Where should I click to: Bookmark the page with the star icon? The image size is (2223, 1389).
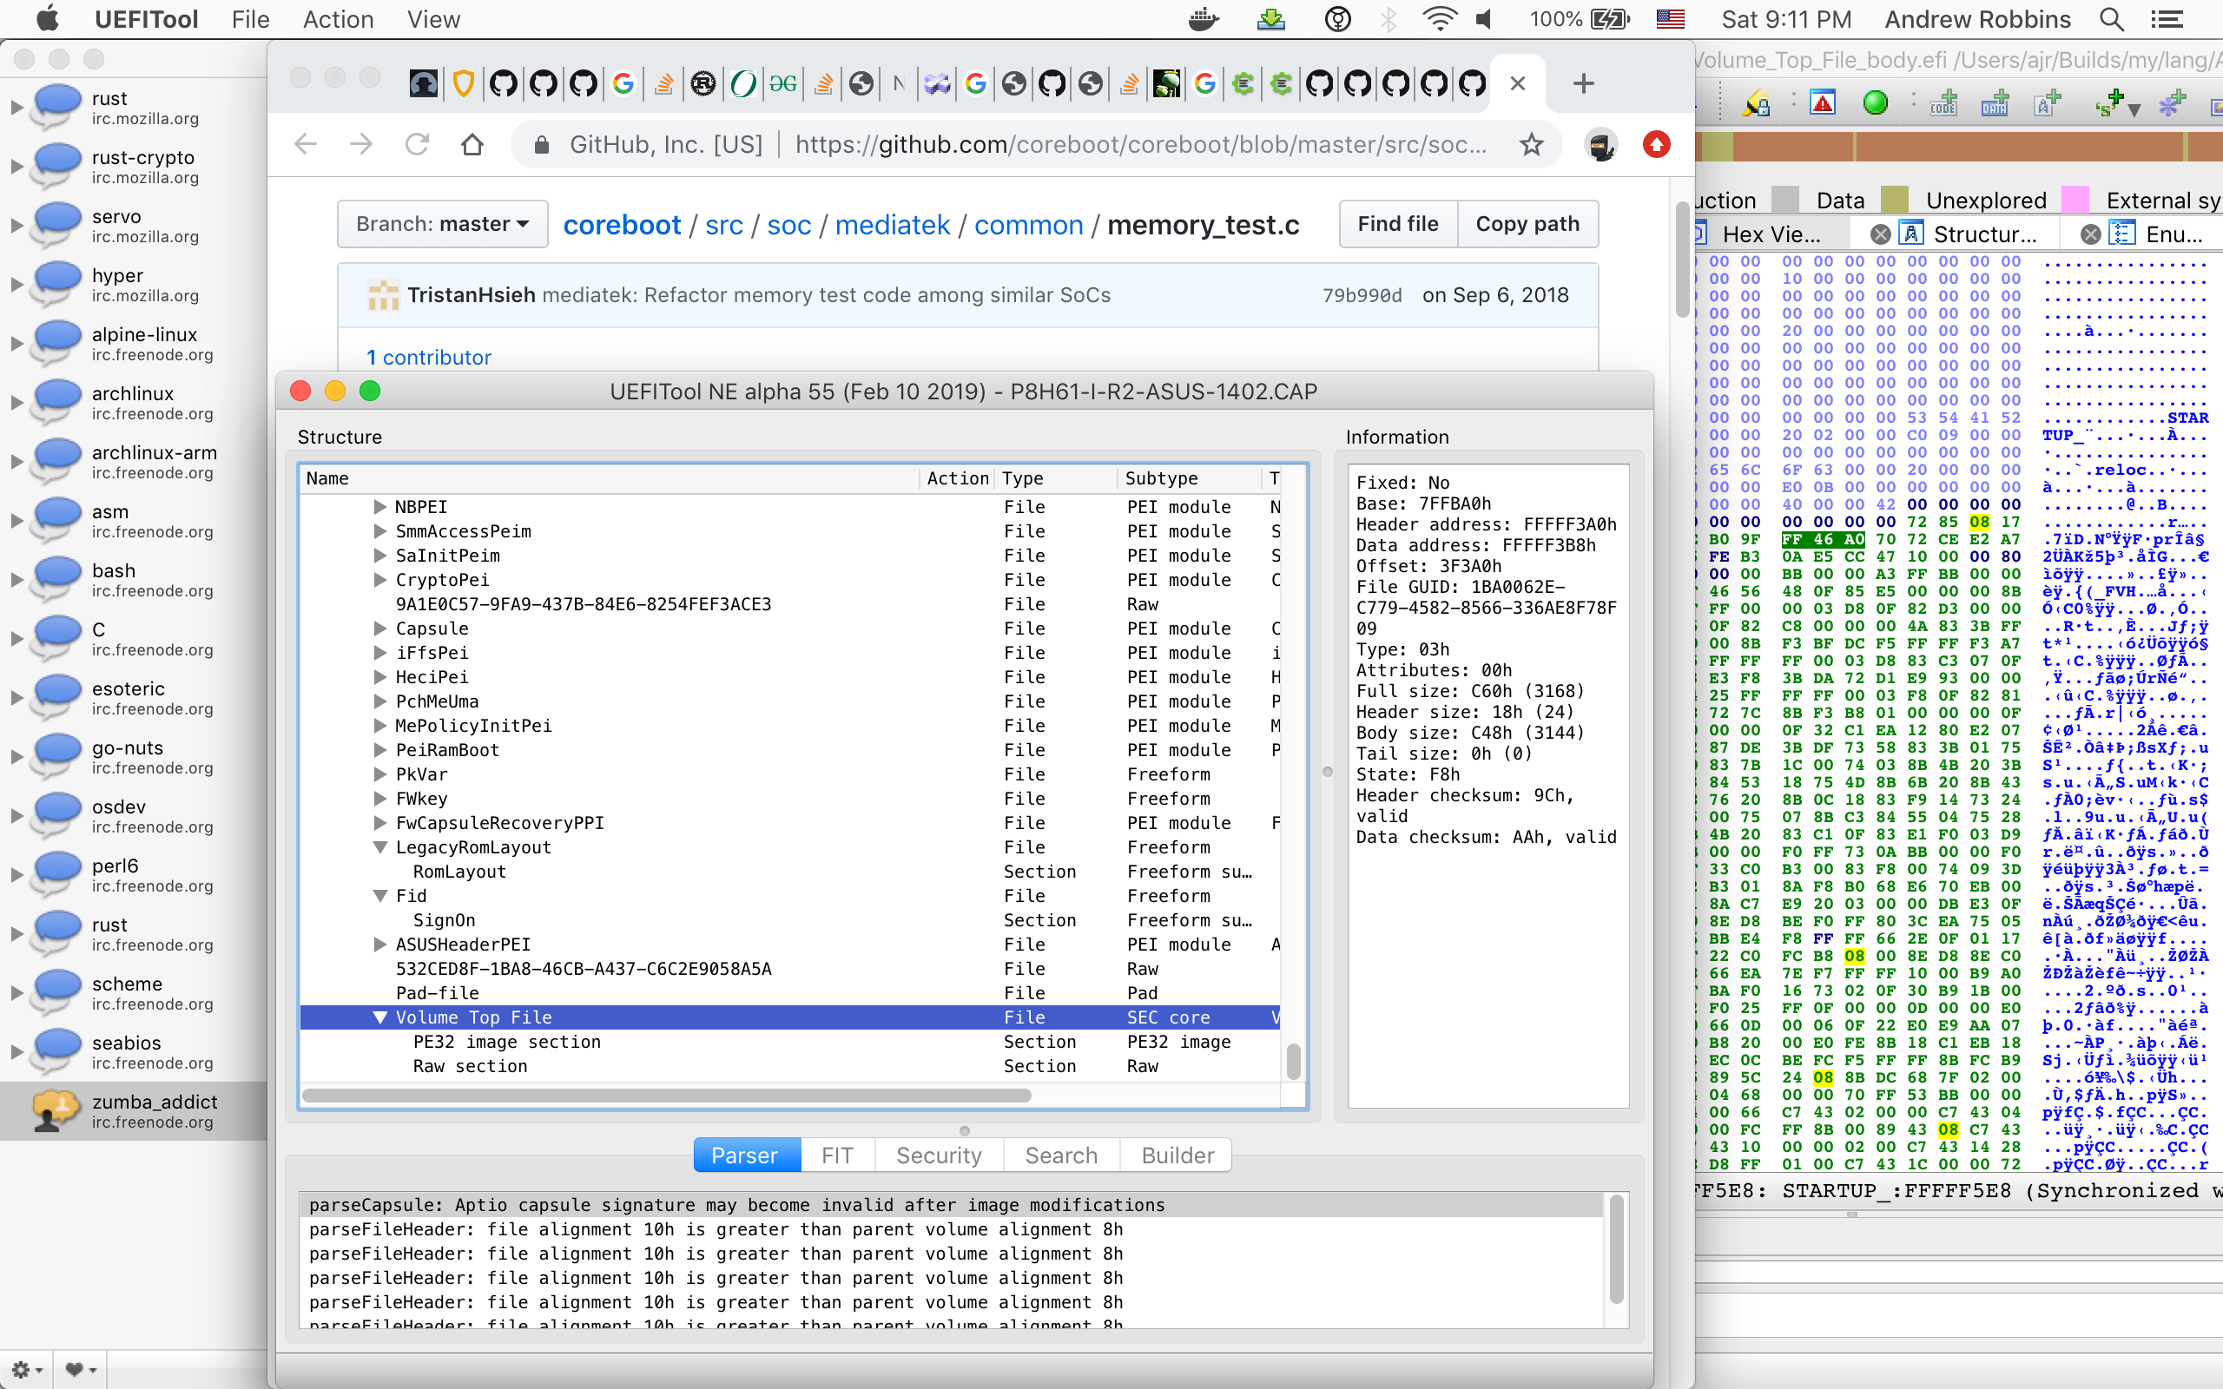click(x=1530, y=144)
